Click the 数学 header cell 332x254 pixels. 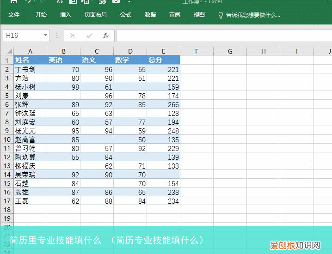[130, 60]
